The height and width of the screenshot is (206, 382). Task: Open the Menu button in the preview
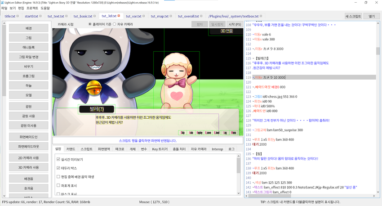(233, 133)
